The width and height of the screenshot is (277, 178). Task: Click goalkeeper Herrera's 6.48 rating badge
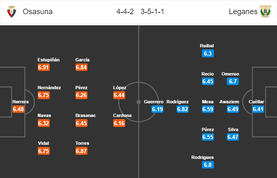tap(19, 110)
